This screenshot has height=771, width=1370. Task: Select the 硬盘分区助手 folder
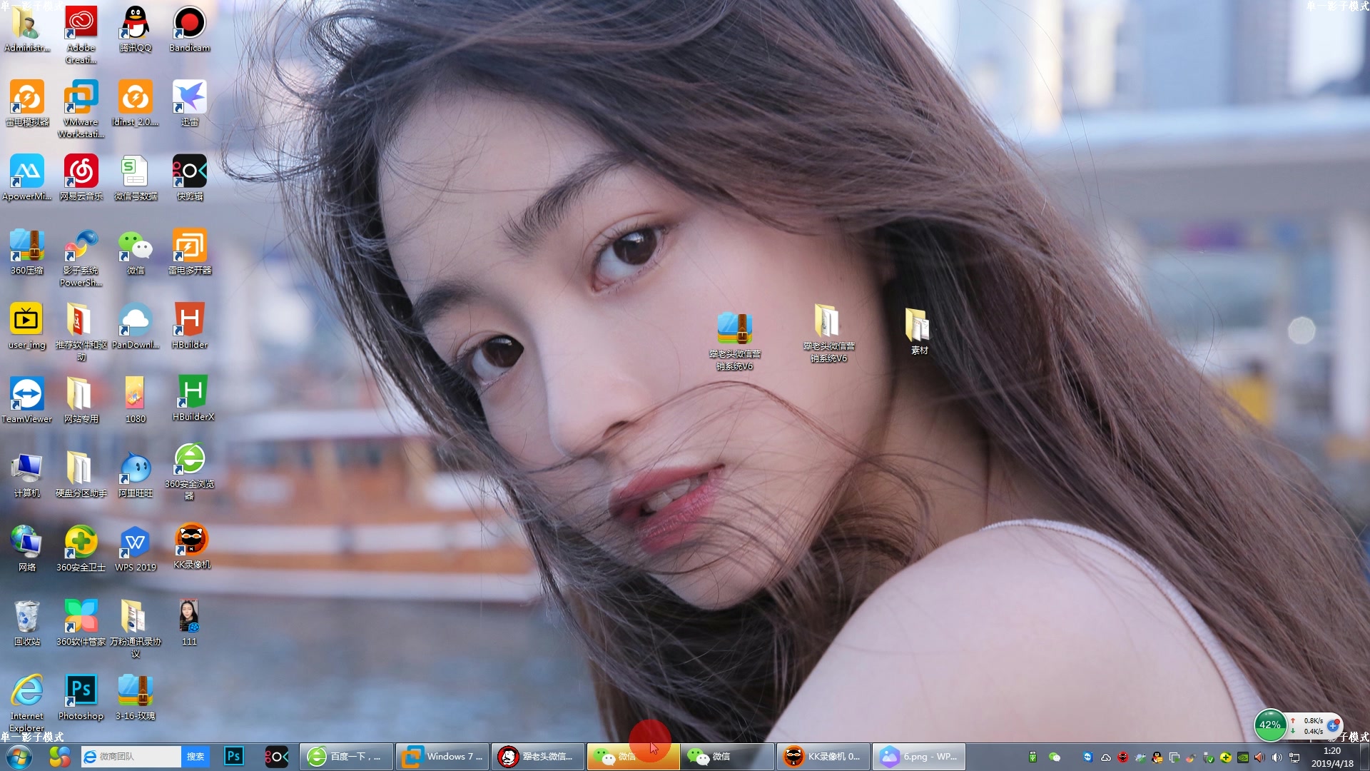tap(81, 475)
